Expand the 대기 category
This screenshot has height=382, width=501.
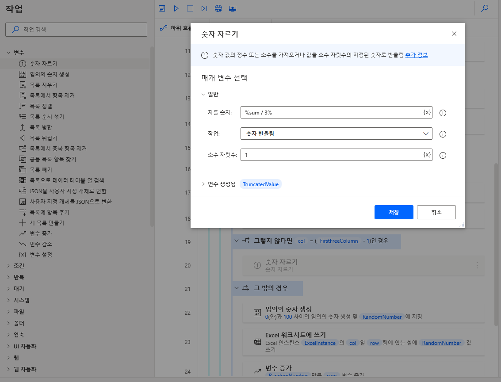pyautogui.click(x=9, y=289)
